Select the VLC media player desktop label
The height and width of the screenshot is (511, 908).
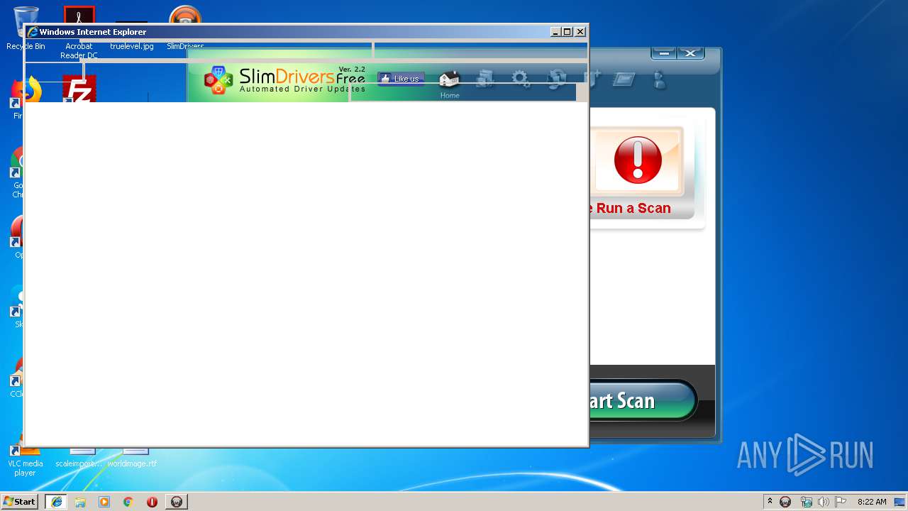pos(25,468)
